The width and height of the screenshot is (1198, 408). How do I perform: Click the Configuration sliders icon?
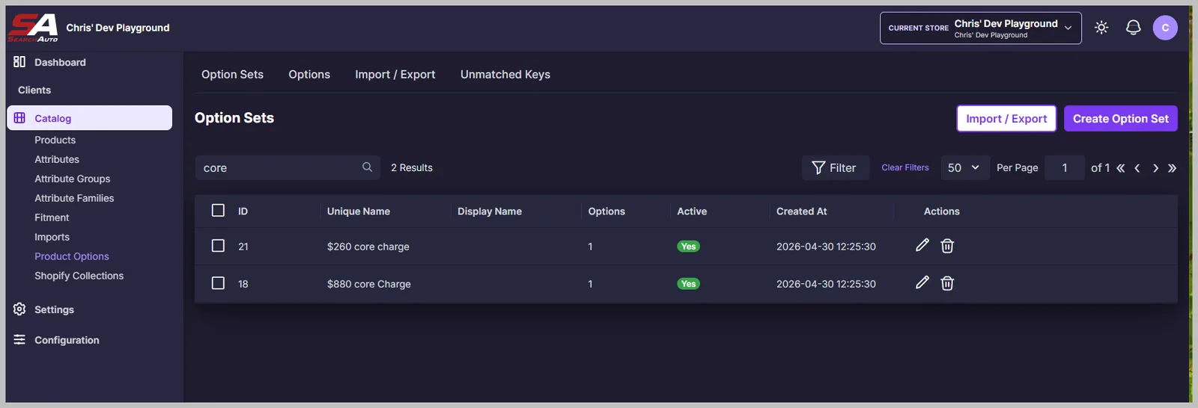[19, 340]
